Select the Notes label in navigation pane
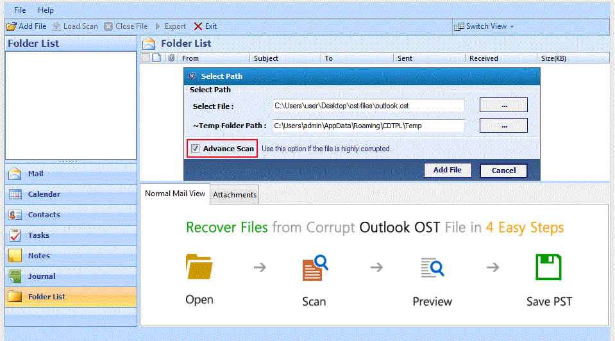Image resolution: width=615 pixels, height=341 pixels. [39, 256]
